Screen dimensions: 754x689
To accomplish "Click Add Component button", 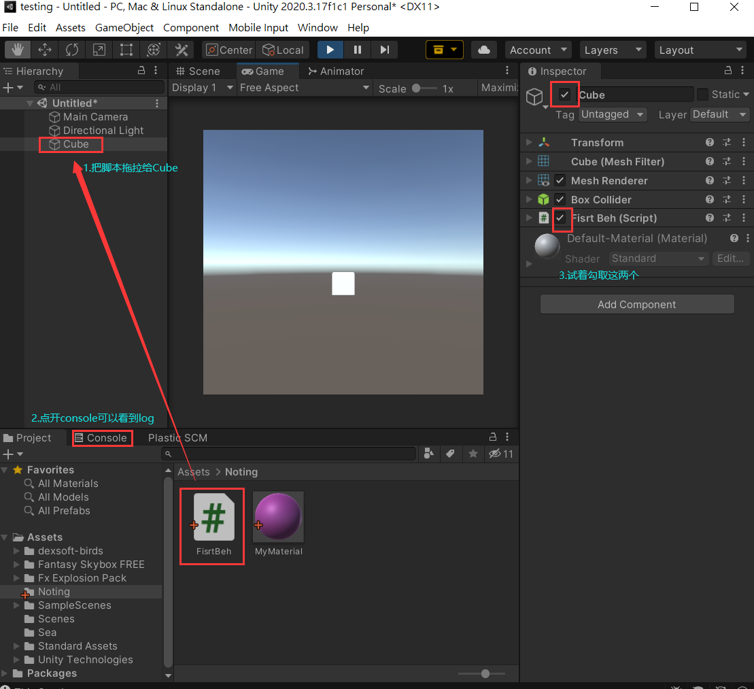I will 636,304.
